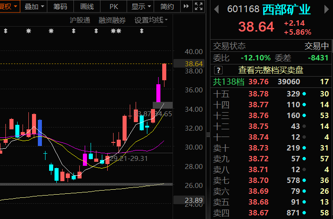Click the blue candlestick near 32.00

pyautogui.click(x=40, y=133)
